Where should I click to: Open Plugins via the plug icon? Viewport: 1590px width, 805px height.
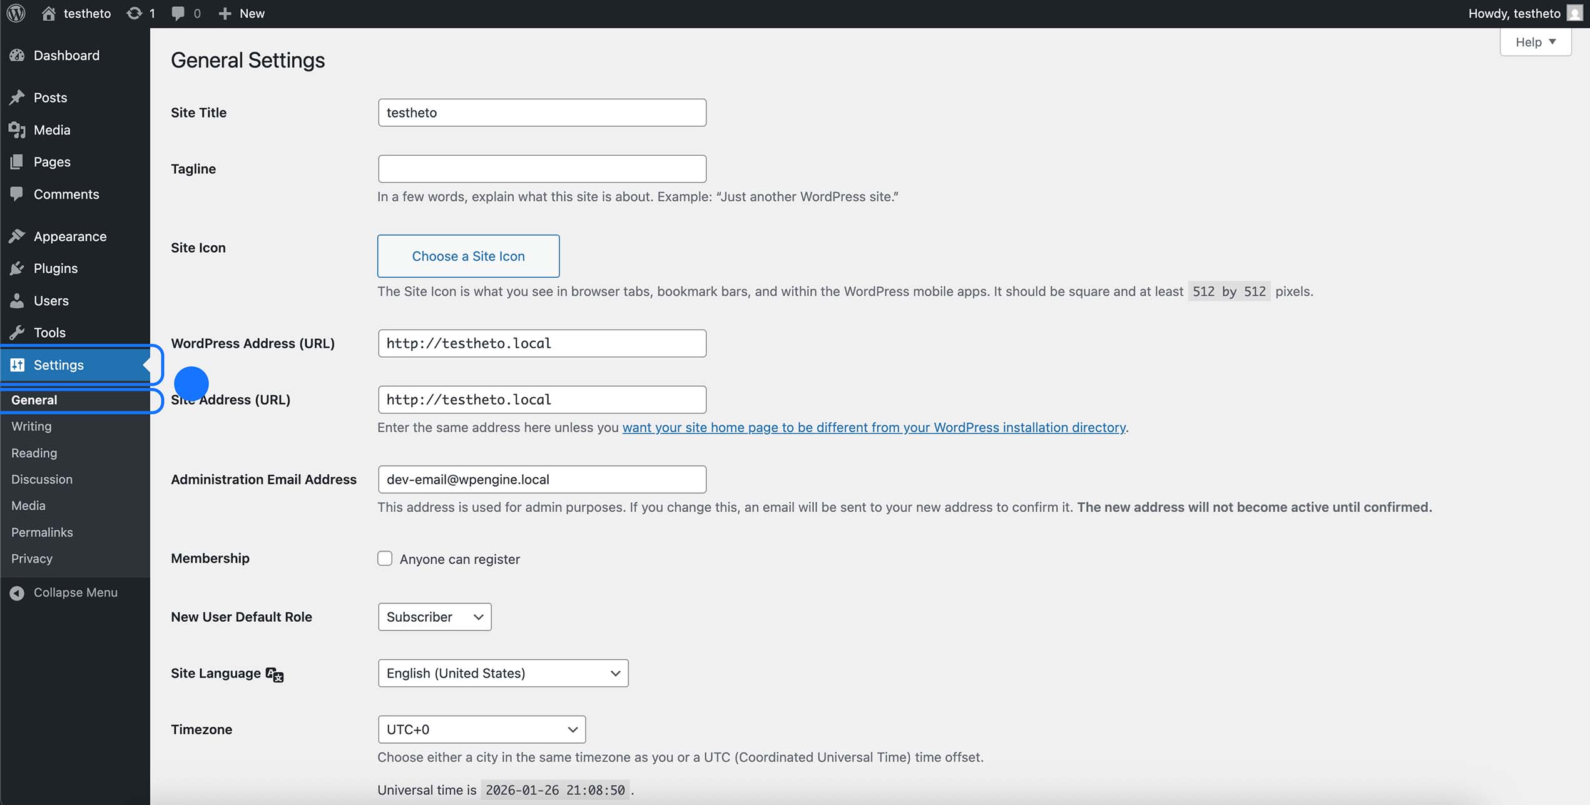(18, 268)
